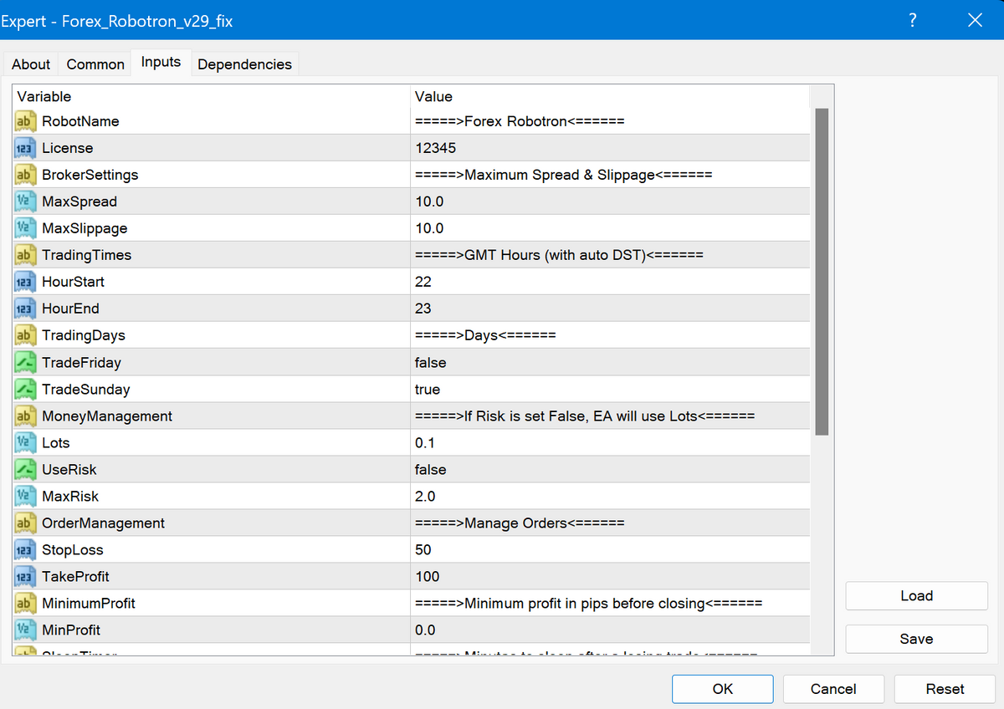The height and width of the screenshot is (709, 1004).
Task: Click the integer icon next to TakeProfit
Action: click(x=25, y=577)
